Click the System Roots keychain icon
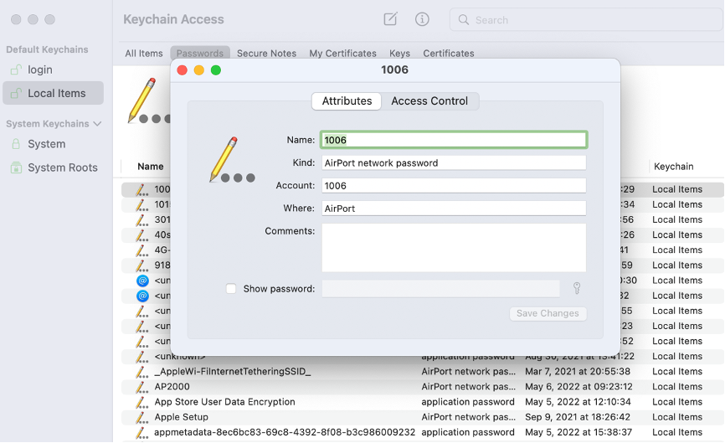The image size is (725, 443). pos(15,167)
